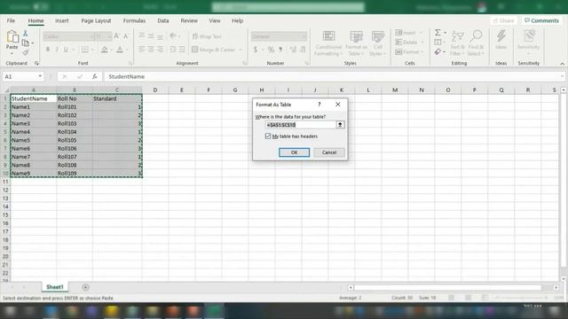The height and width of the screenshot is (319, 568).
Task: Click the Select All corner triangle
Action: (6, 90)
